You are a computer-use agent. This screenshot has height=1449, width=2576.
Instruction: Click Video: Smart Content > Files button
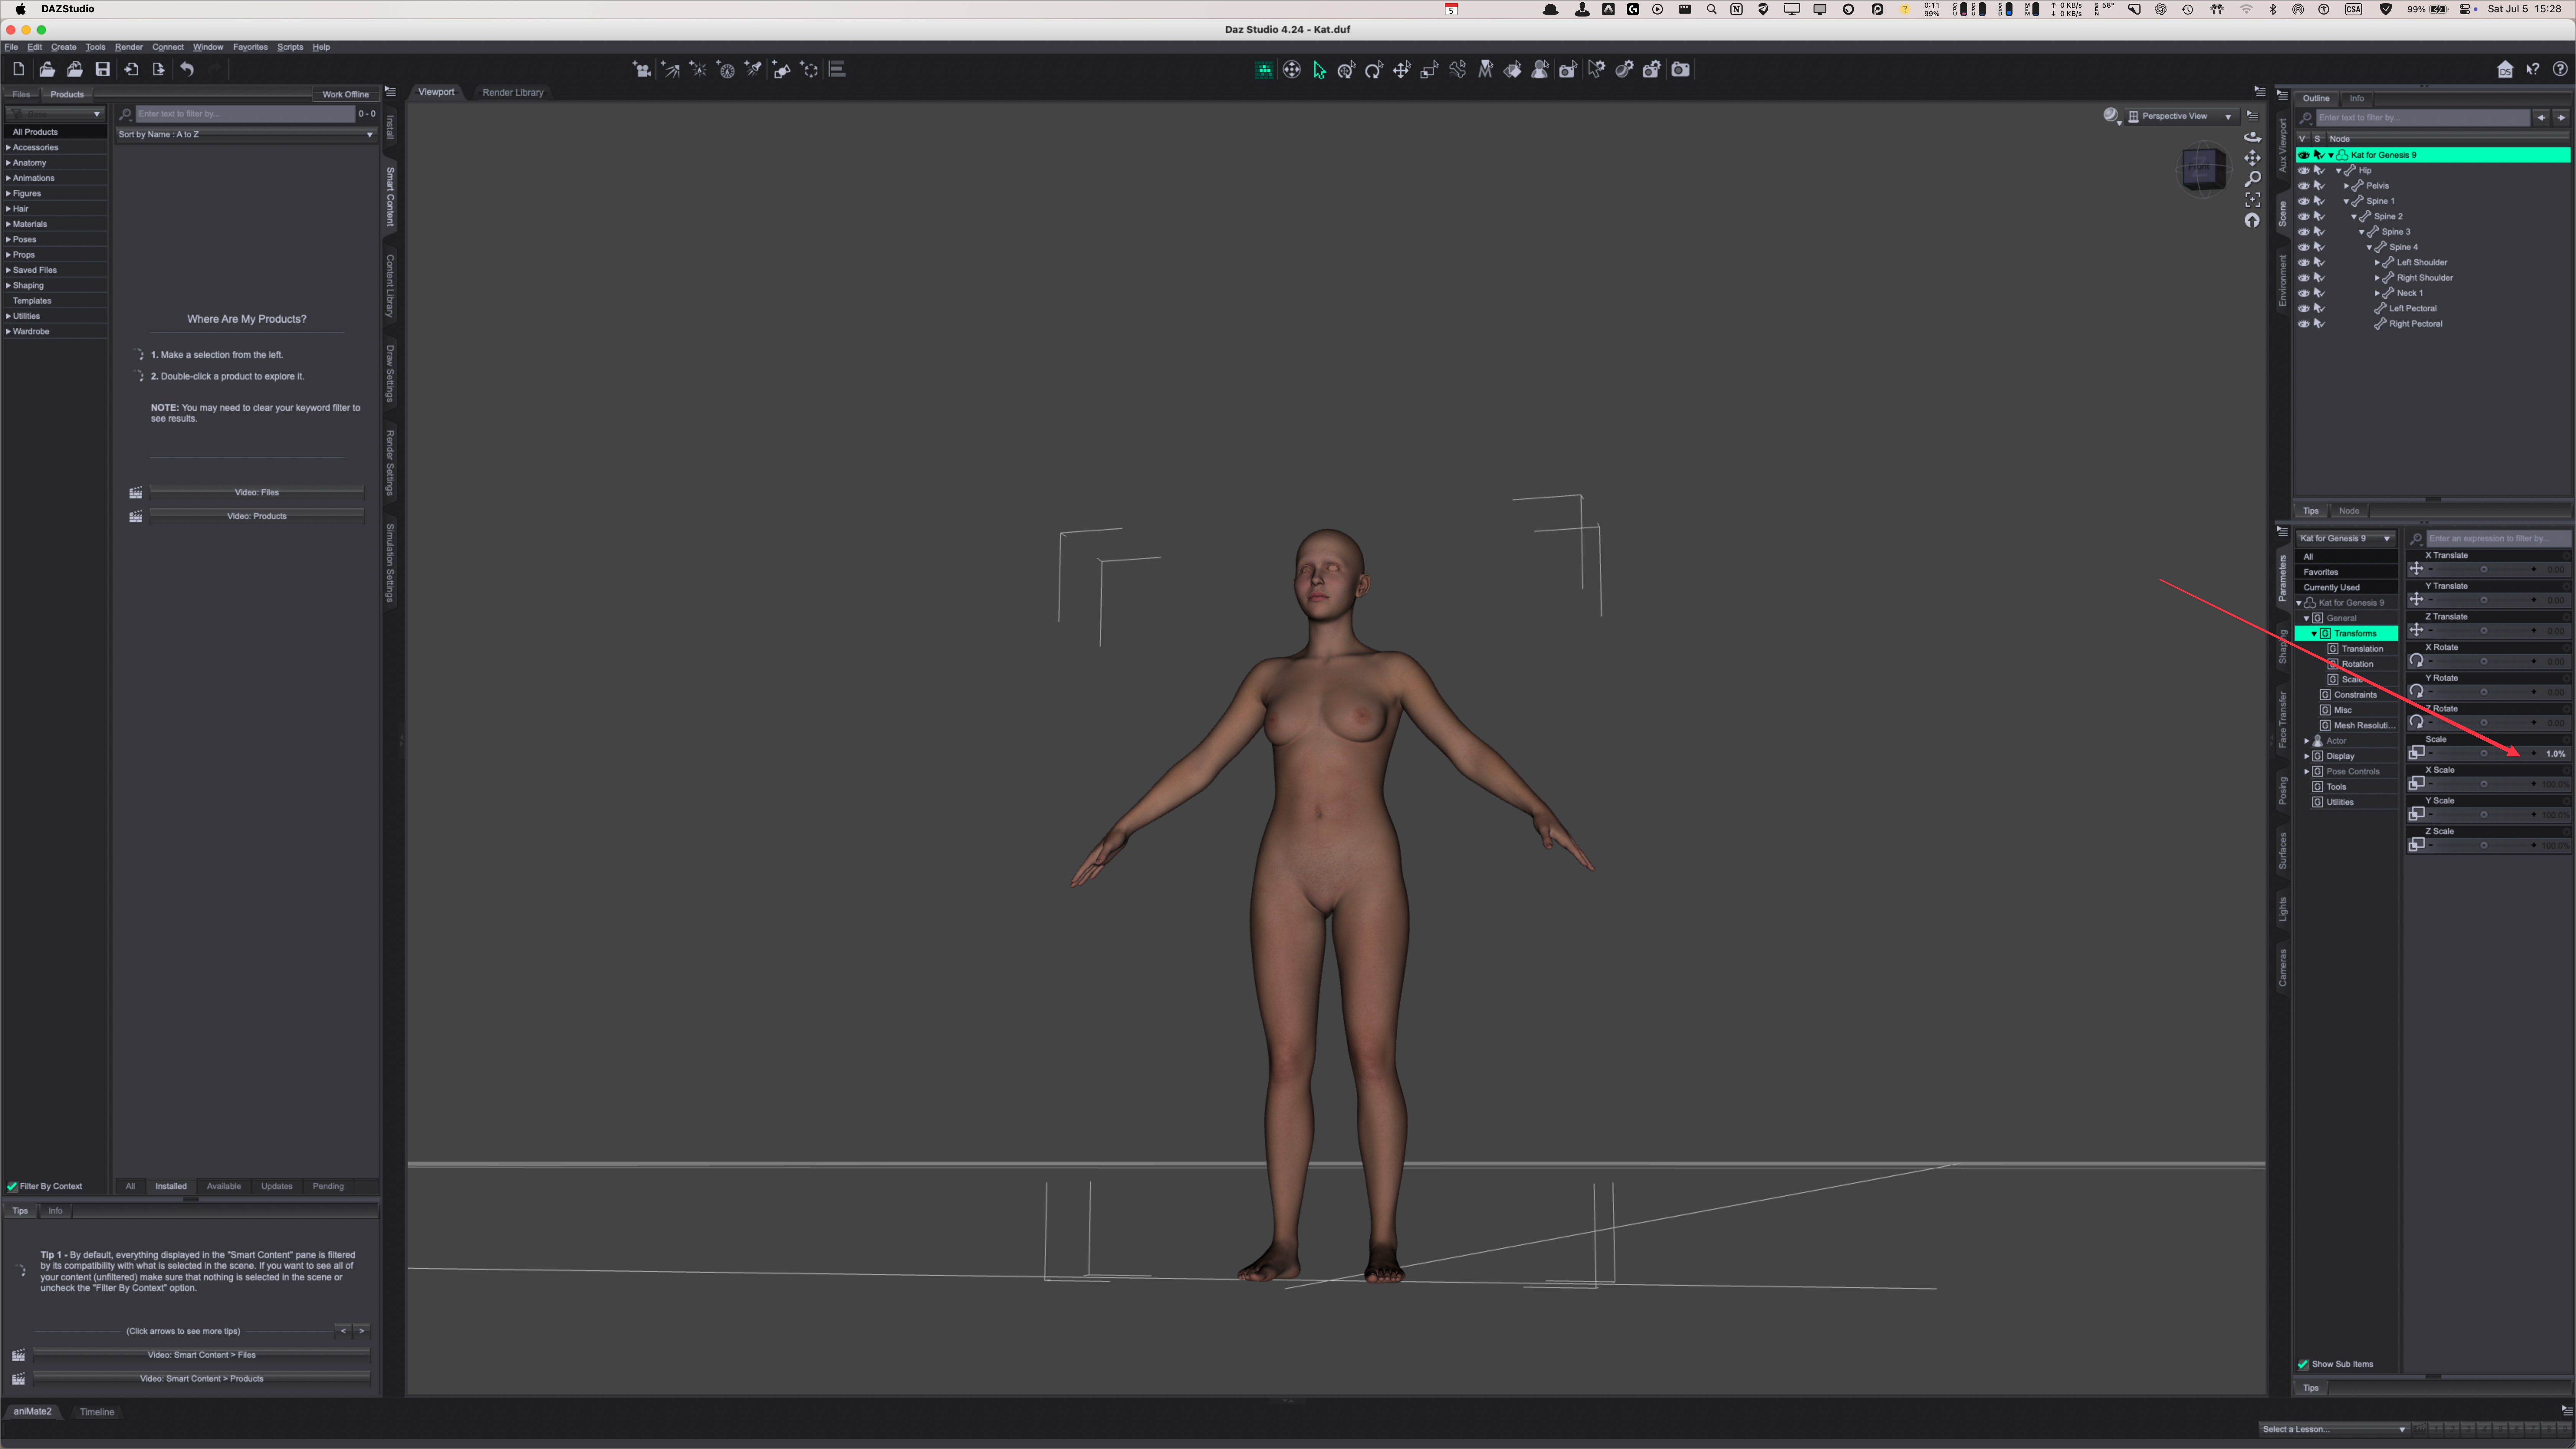tap(202, 1355)
